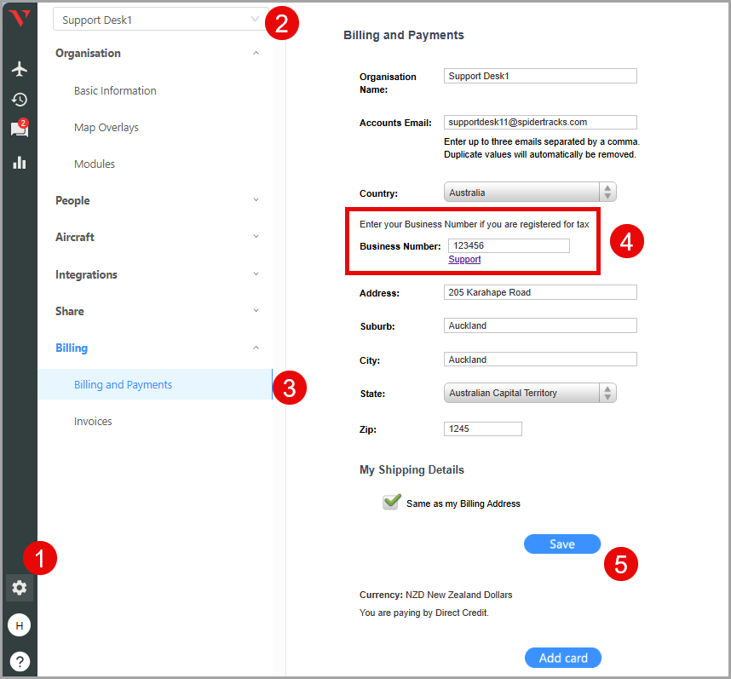
Task: Open the Support Desk1 organisation dropdown
Action: coord(160,20)
